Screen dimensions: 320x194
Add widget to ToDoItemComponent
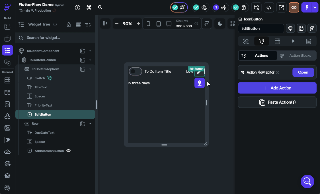coord(83,51)
